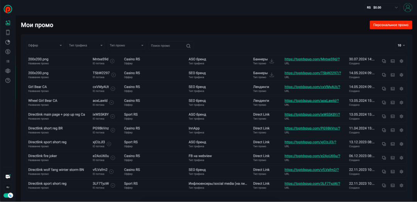
Task: Open the dollar sign finance sidebar icon
Action: click(8, 52)
